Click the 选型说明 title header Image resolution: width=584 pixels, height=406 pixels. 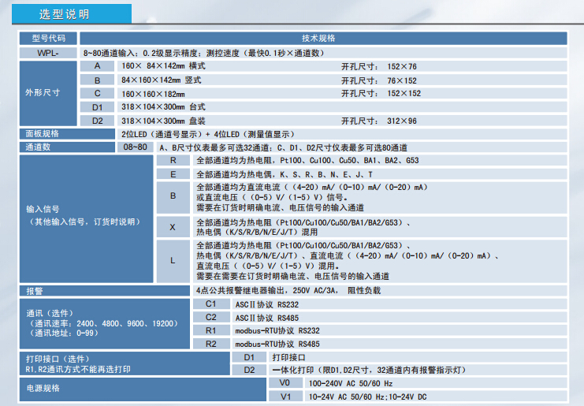click(65, 14)
